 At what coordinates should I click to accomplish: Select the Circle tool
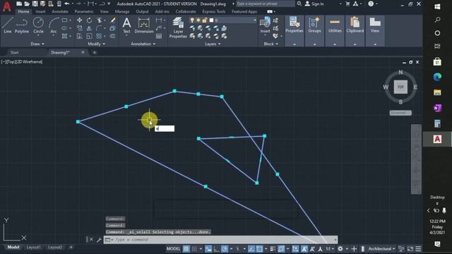click(38, 25)
